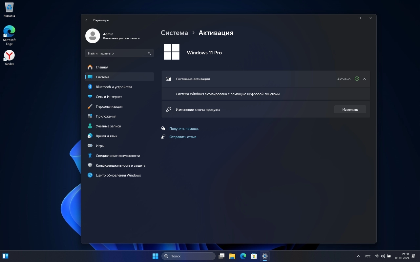Click the Найти параметр search field
This screenshot has height=262, width=420.
(119, 53)
